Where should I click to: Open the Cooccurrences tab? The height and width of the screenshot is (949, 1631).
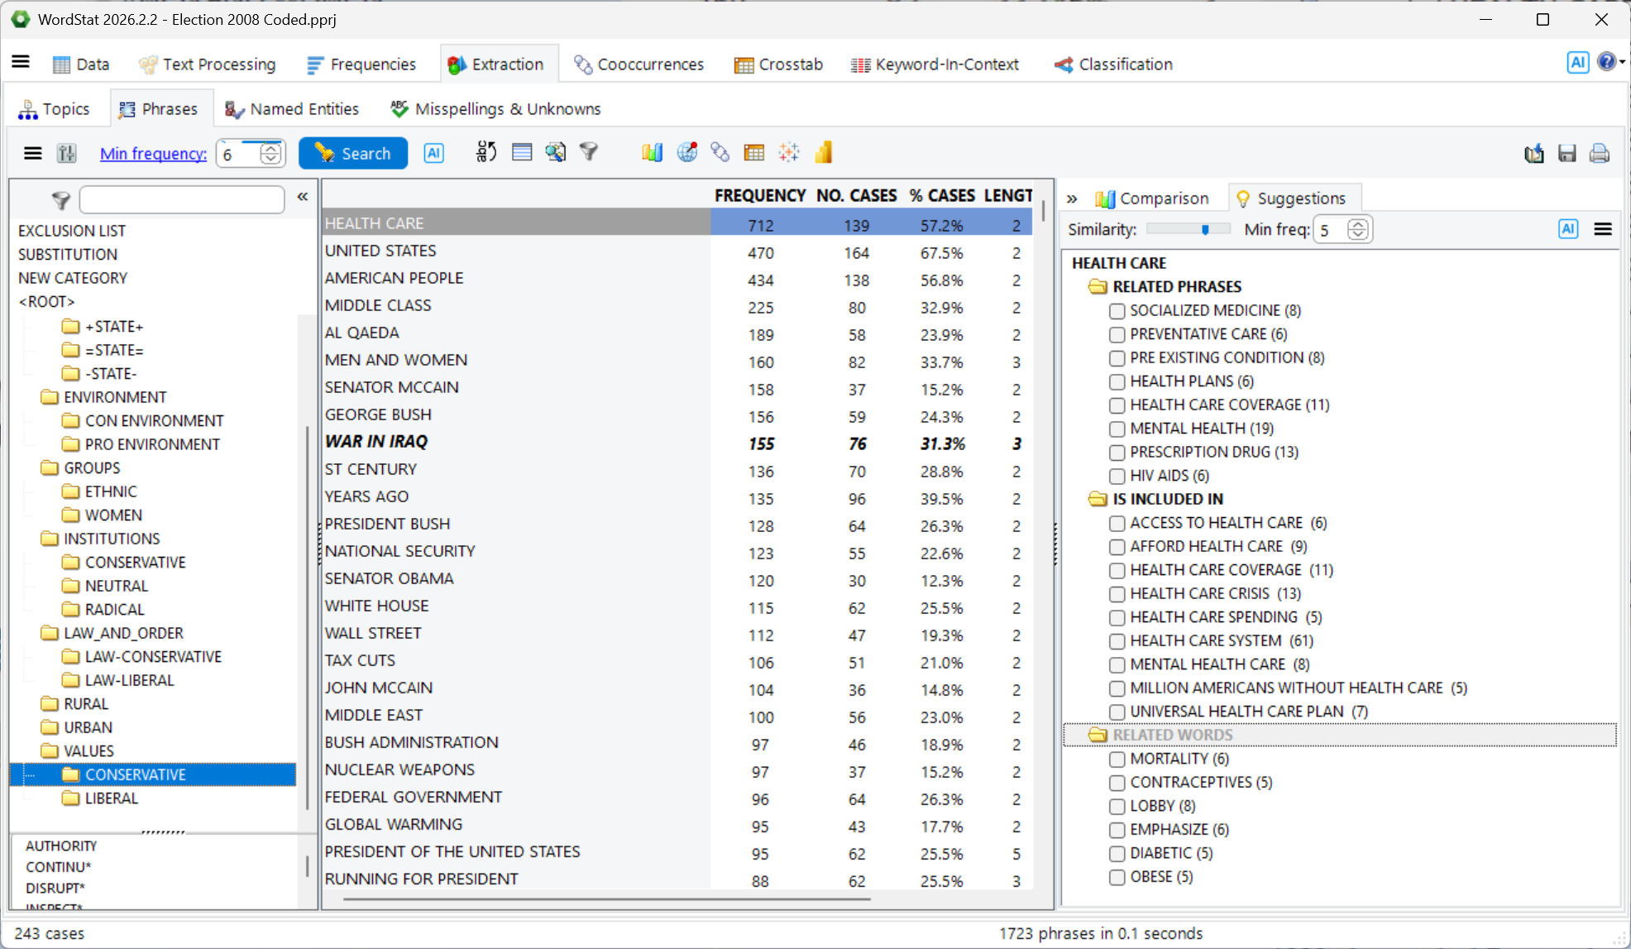pos(639,64)
